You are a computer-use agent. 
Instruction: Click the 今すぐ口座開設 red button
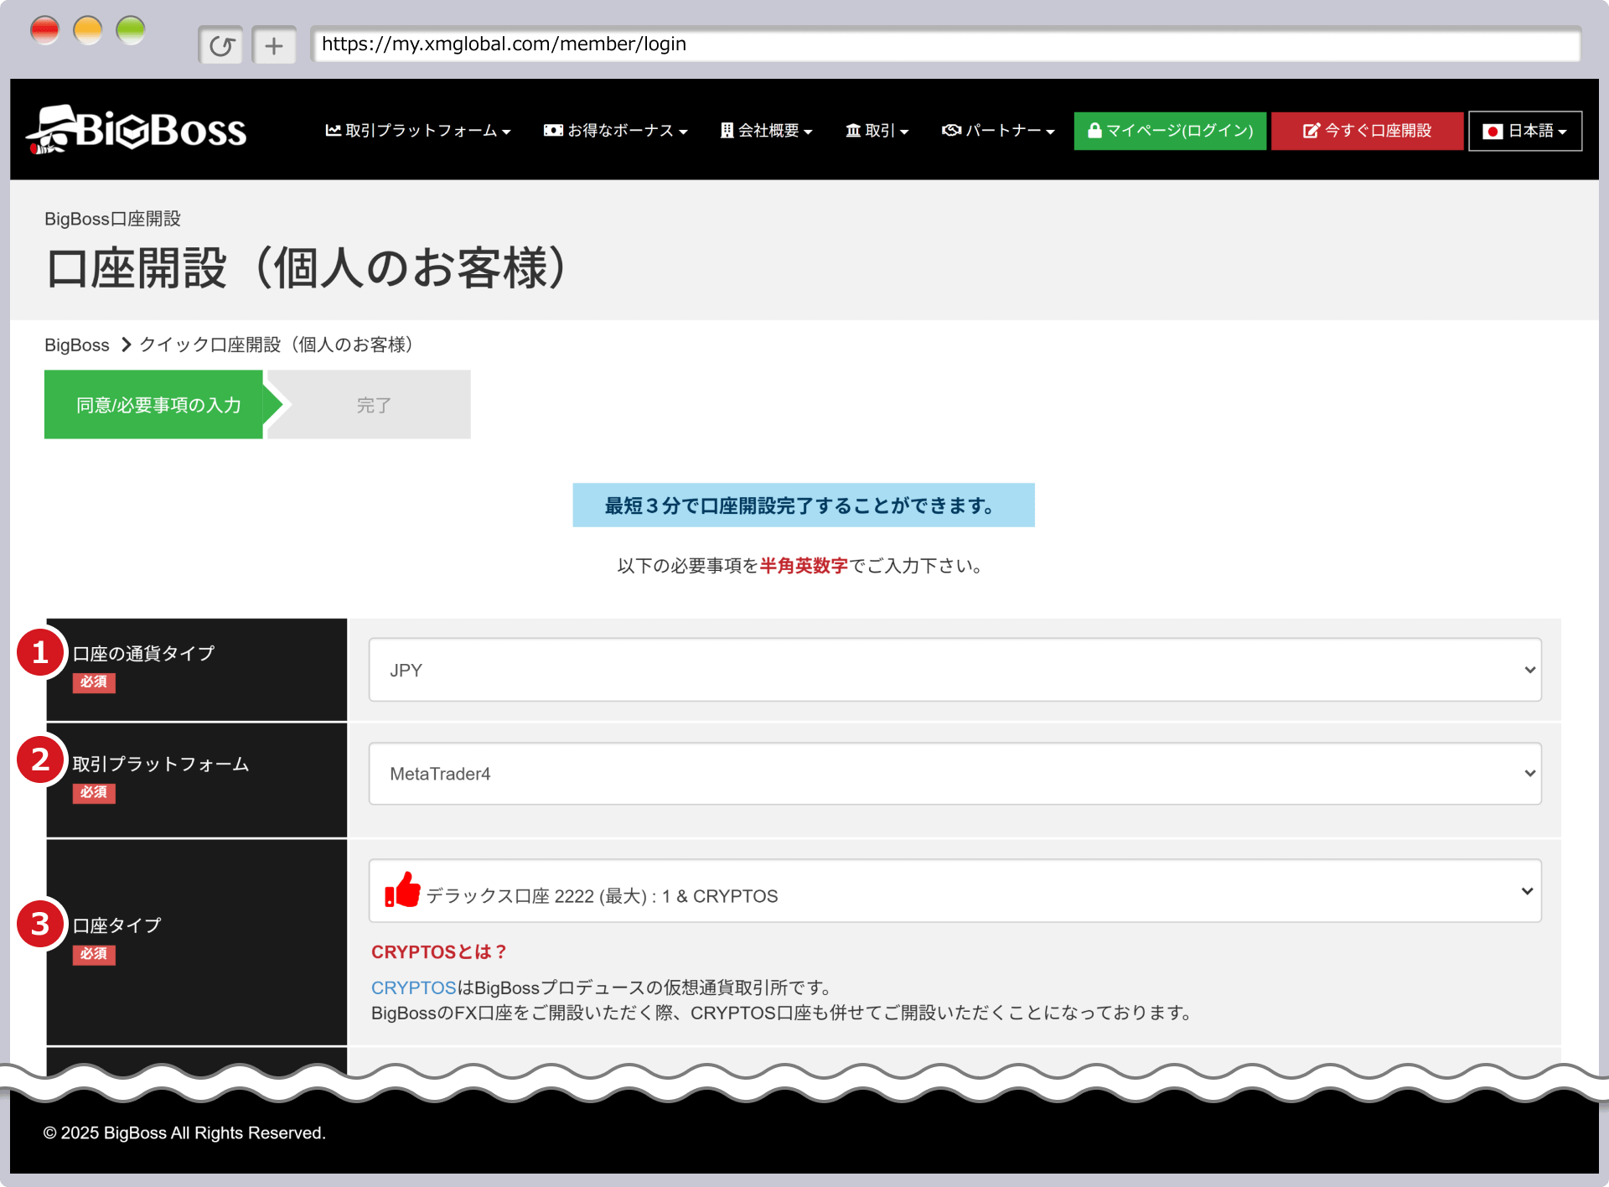coord(1367,131)
